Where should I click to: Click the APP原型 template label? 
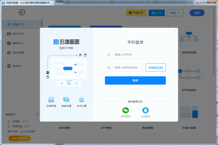click(106, 128)
